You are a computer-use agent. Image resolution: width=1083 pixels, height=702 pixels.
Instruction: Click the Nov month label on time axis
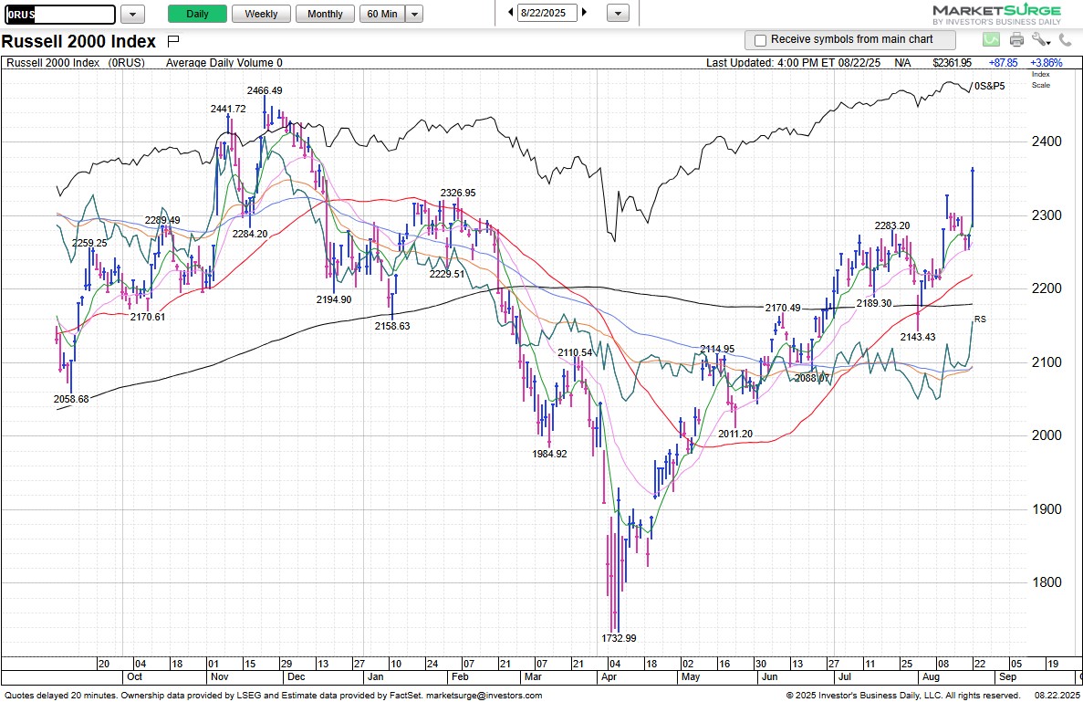[219, 677]
